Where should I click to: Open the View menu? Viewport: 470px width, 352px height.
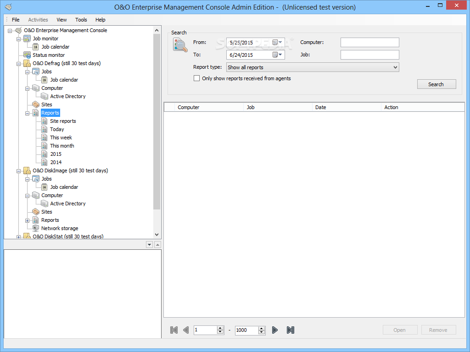pos(62,20)
